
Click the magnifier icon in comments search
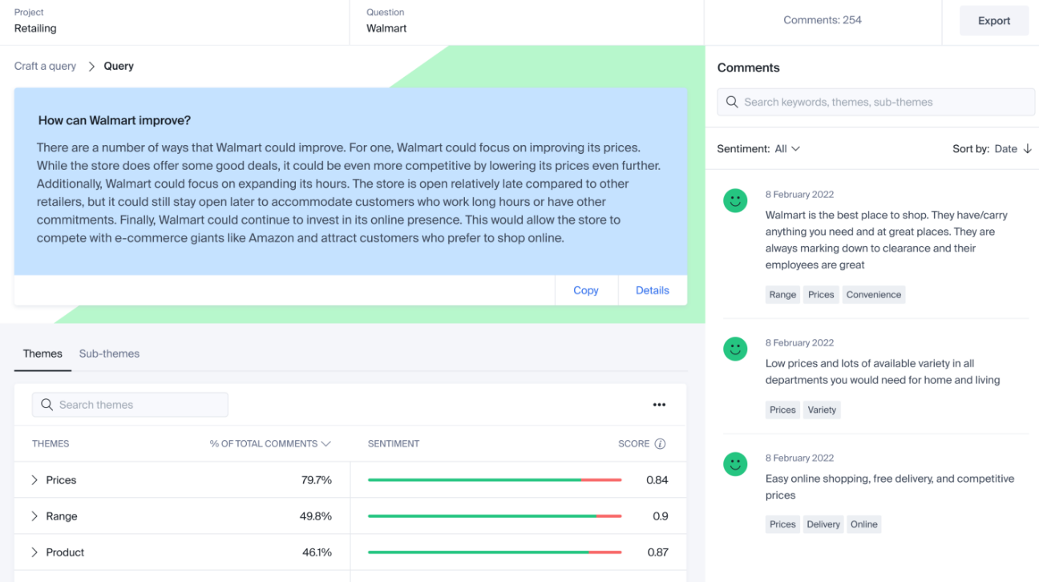pos(731,102)
